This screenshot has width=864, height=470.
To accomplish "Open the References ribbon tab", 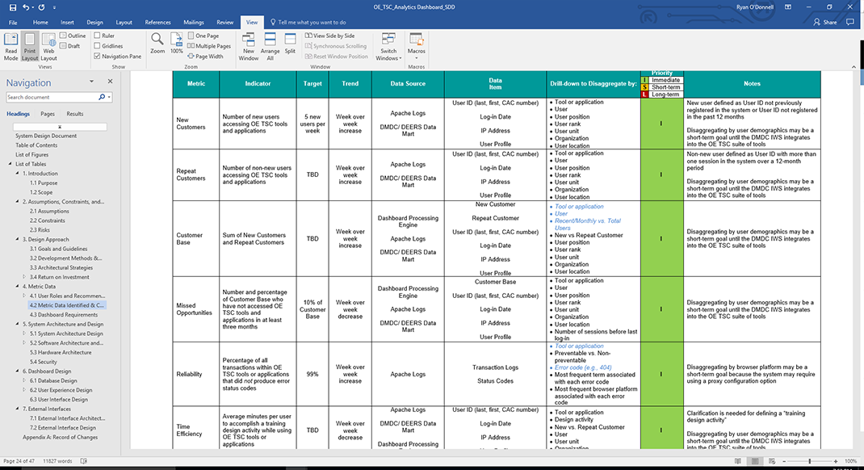I will pos(157,23).
